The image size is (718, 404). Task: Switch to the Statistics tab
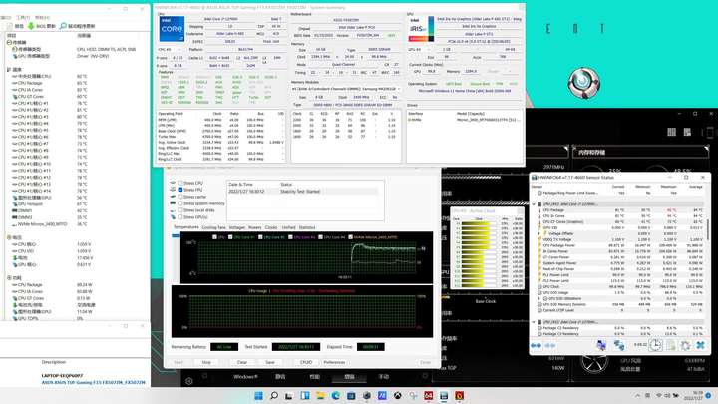point(307,227)
